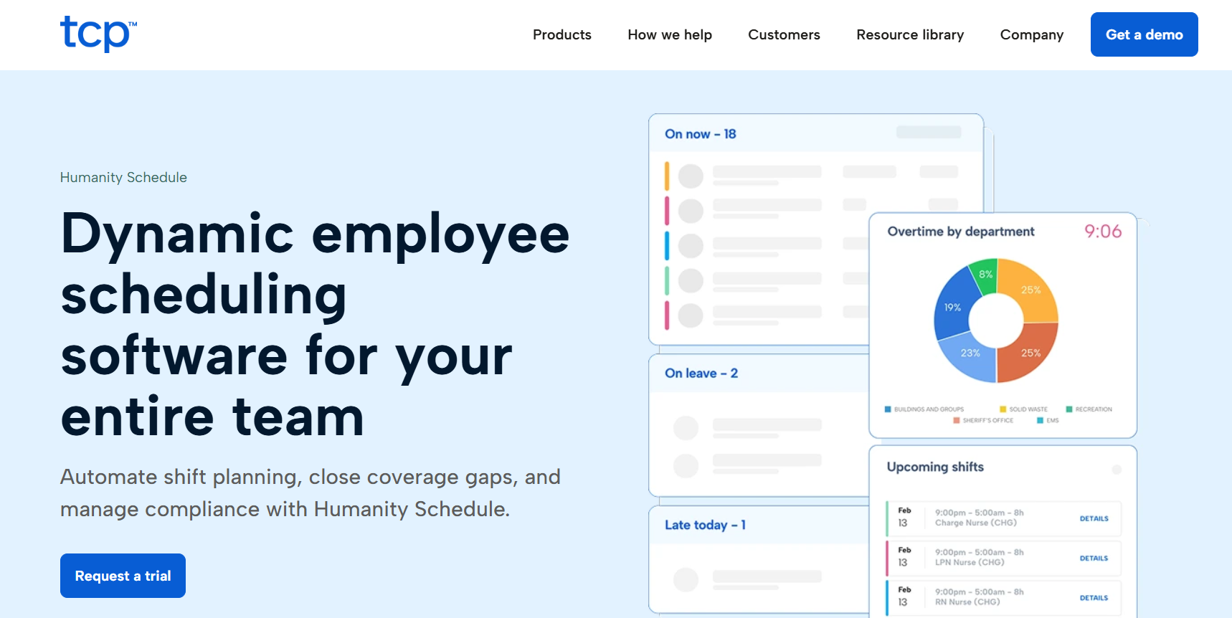This screenshot has width=1232, height=618.
Task: Open the Customers menu
Action: (x=784, y=34)
